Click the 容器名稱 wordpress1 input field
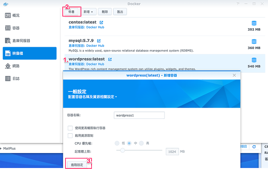This screenshot has width=268, height=169. (x=139, y=115)
